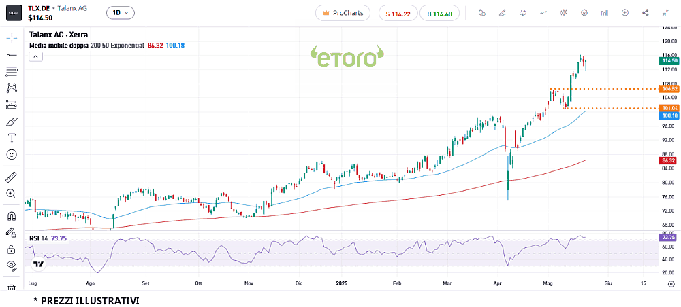Select the brush drawing tool
The height and width of the screenshot is (307, 681).
click(x=12, y=122)
